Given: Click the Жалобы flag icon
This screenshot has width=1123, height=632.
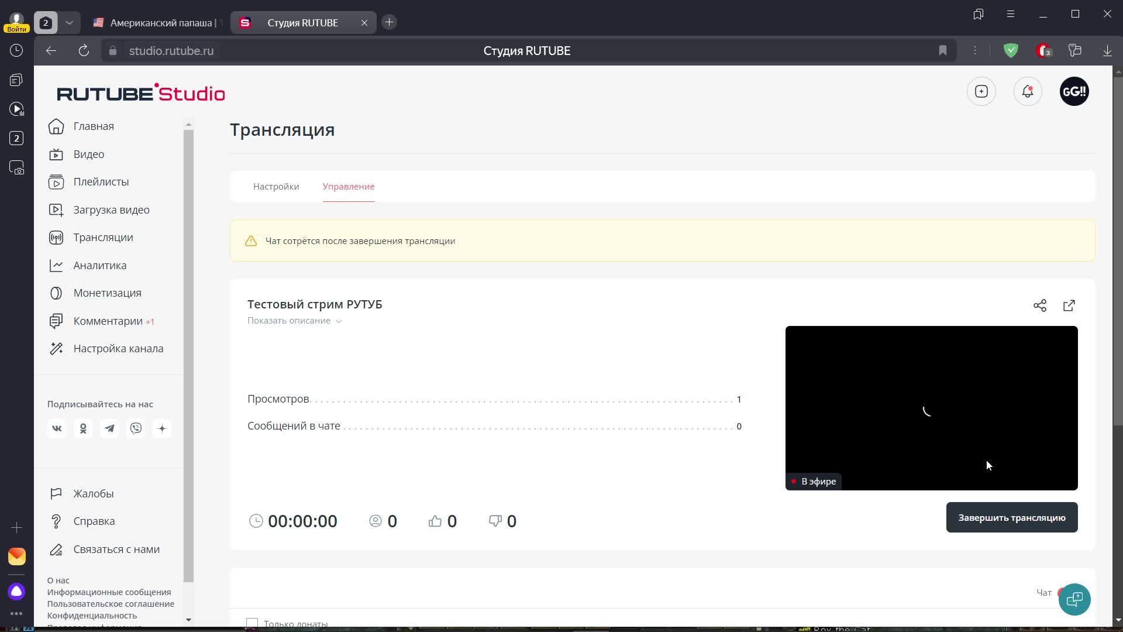Looking at the screenshot, I should point(56,494).
